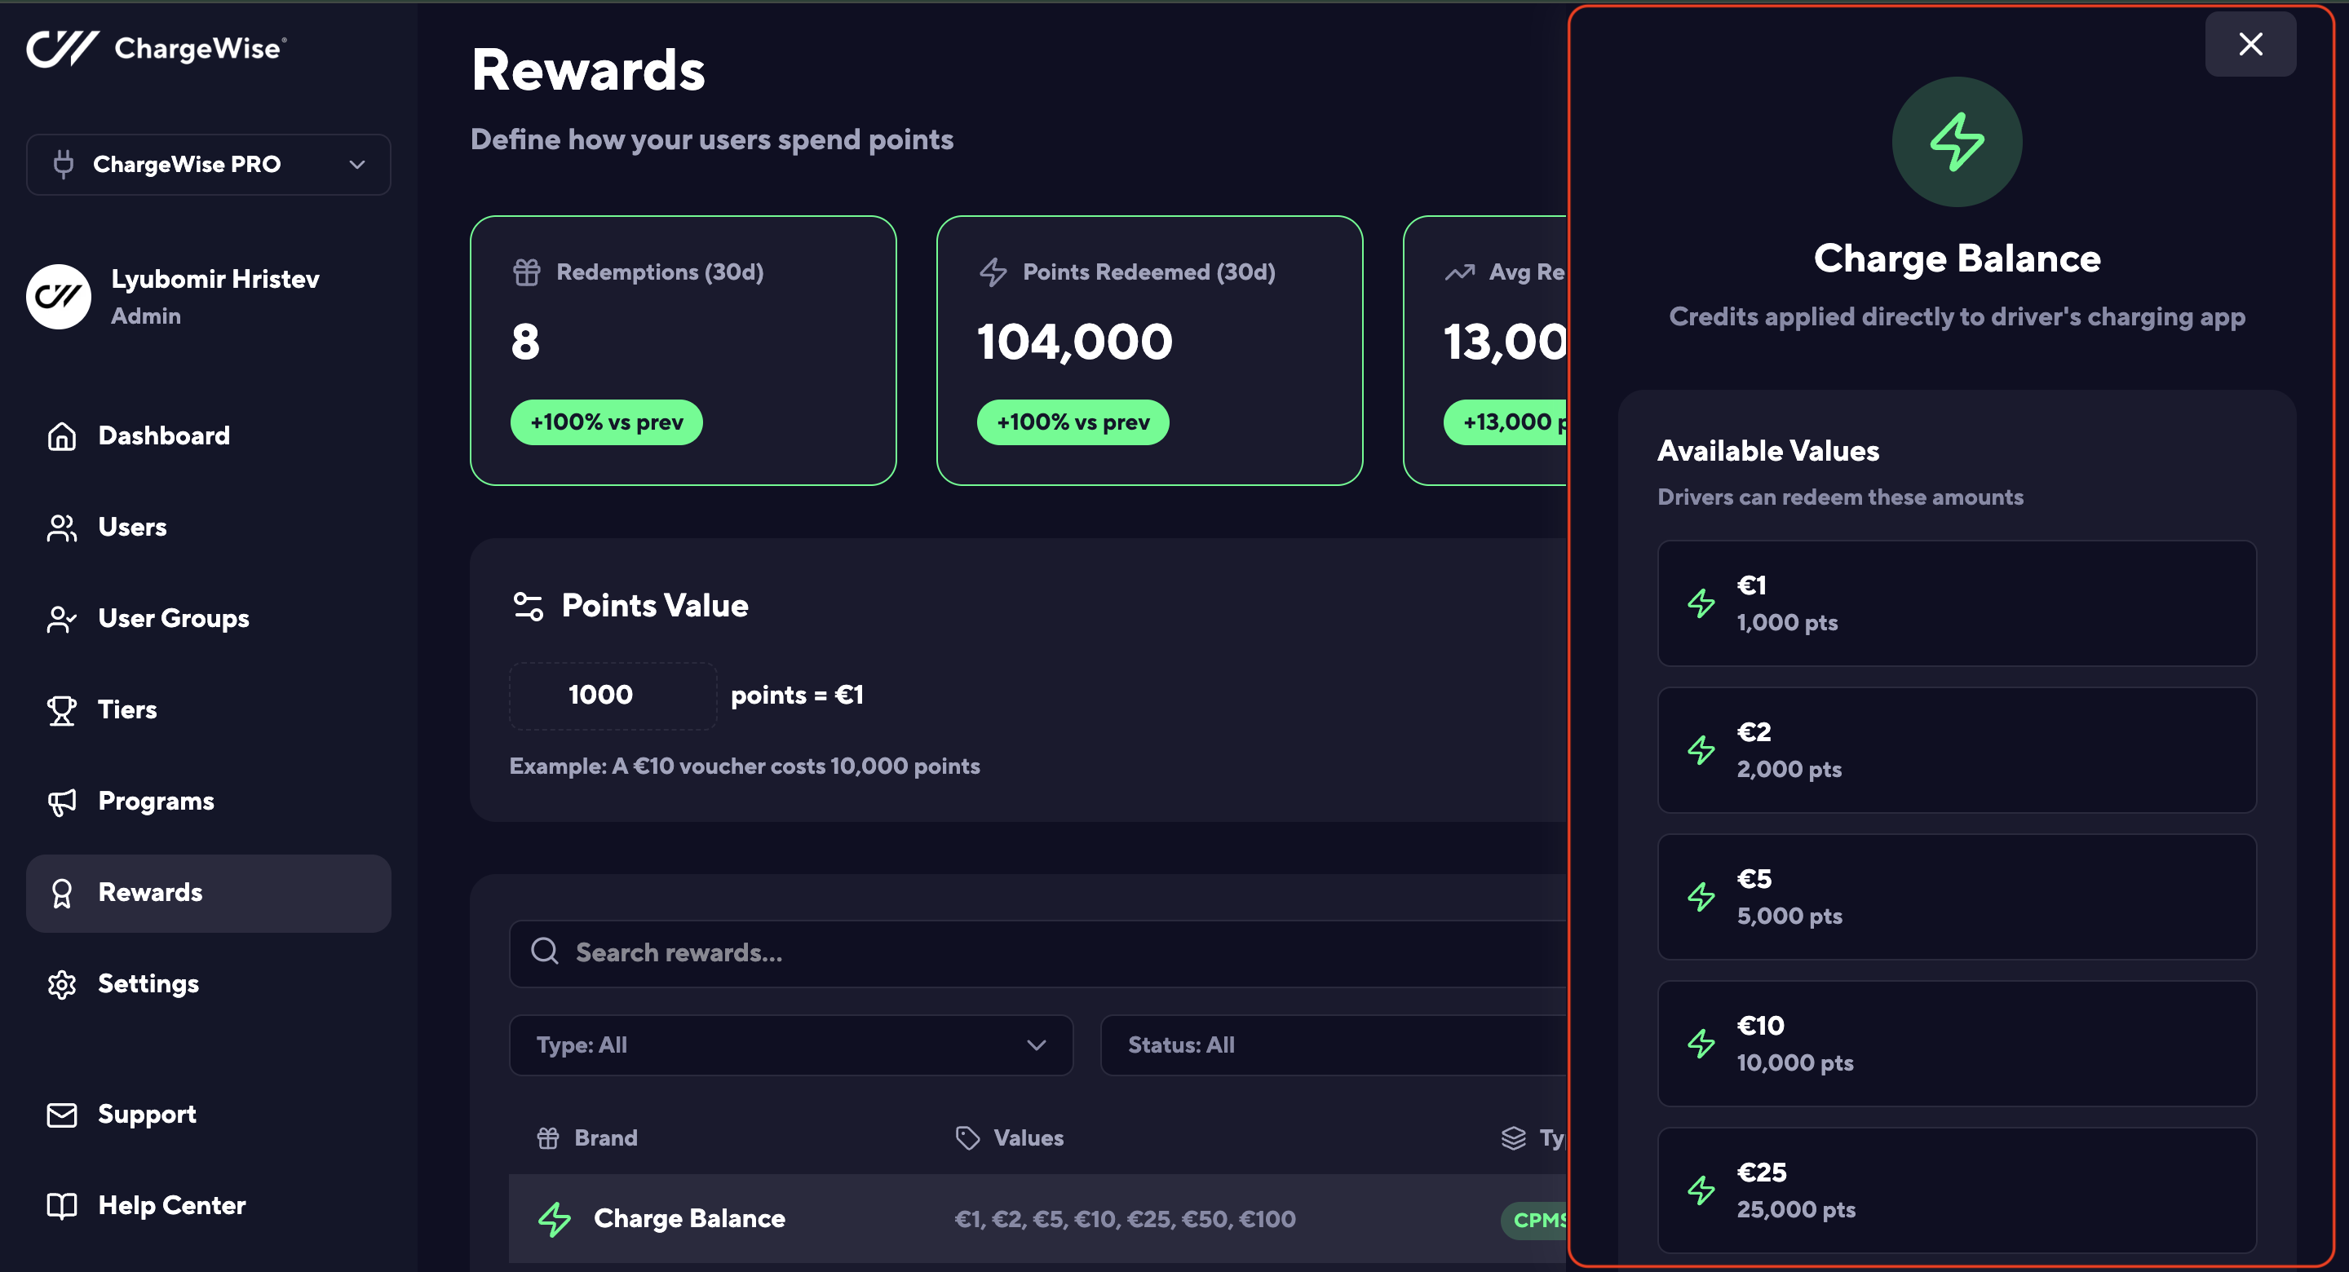Screen dimensions: 2349x1272
Task: Click the Programs megaphone icon
Action: (x=61, y=802)
